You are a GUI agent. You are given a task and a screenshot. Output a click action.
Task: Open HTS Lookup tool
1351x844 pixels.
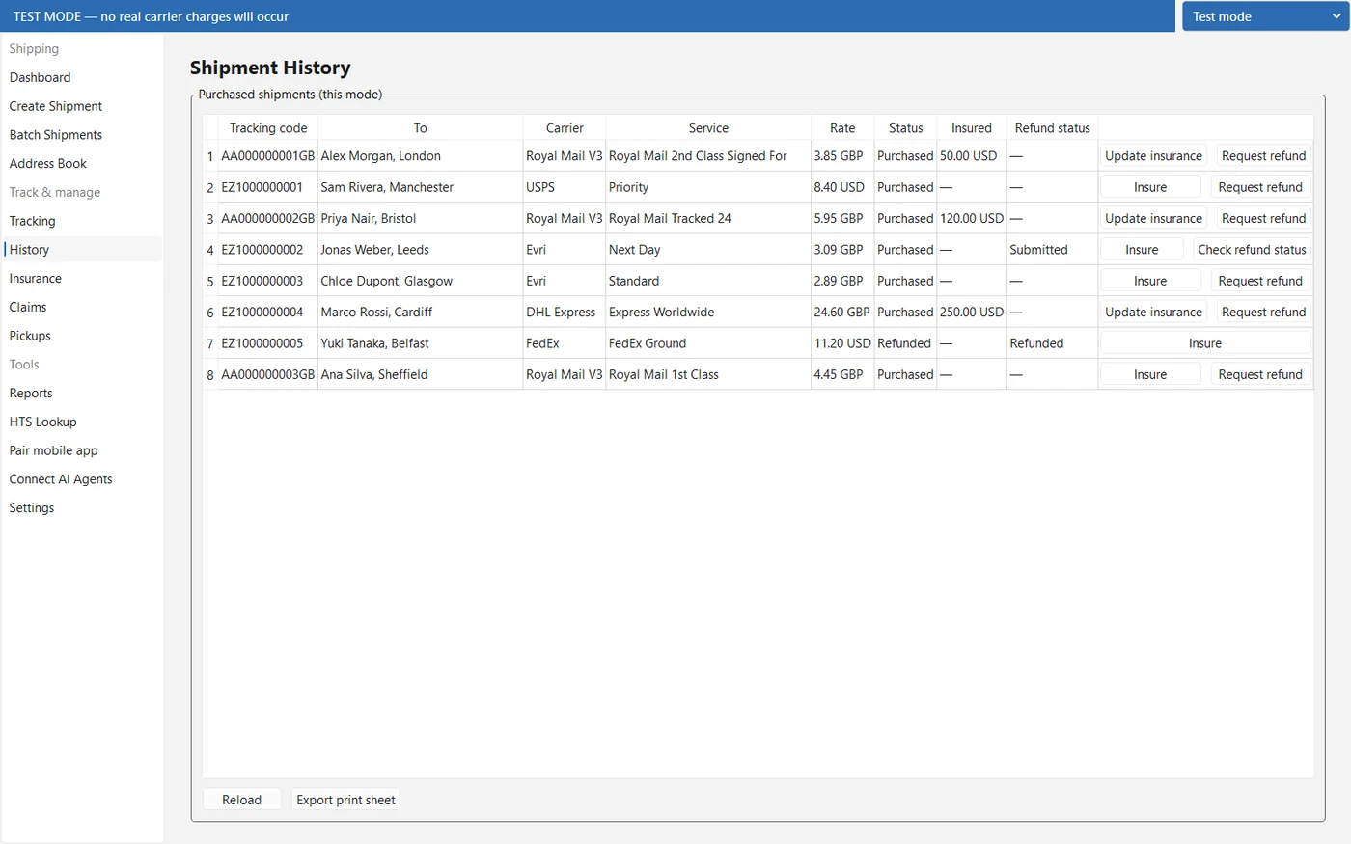[82, 422]
